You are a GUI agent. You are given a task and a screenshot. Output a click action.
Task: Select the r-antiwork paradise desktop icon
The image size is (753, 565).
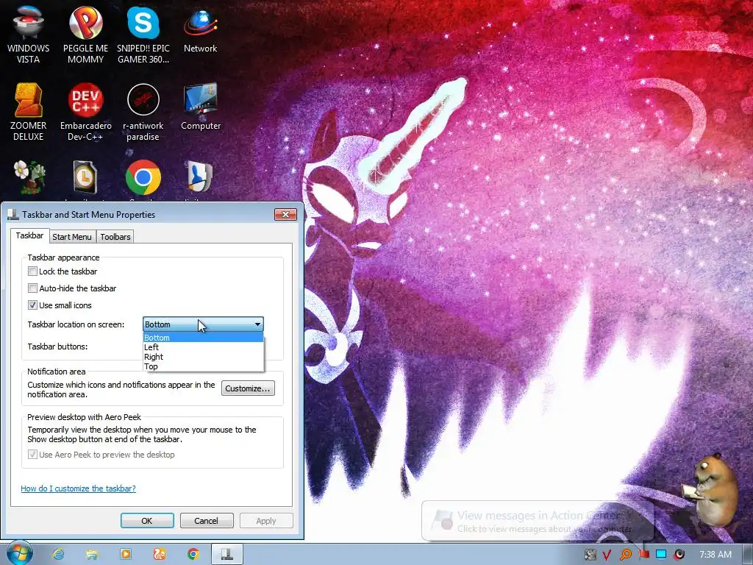[x=143, y=112]
